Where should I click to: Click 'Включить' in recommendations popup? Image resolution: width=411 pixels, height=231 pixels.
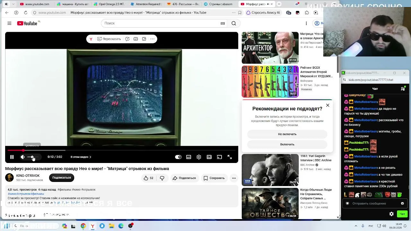point(287,144)
